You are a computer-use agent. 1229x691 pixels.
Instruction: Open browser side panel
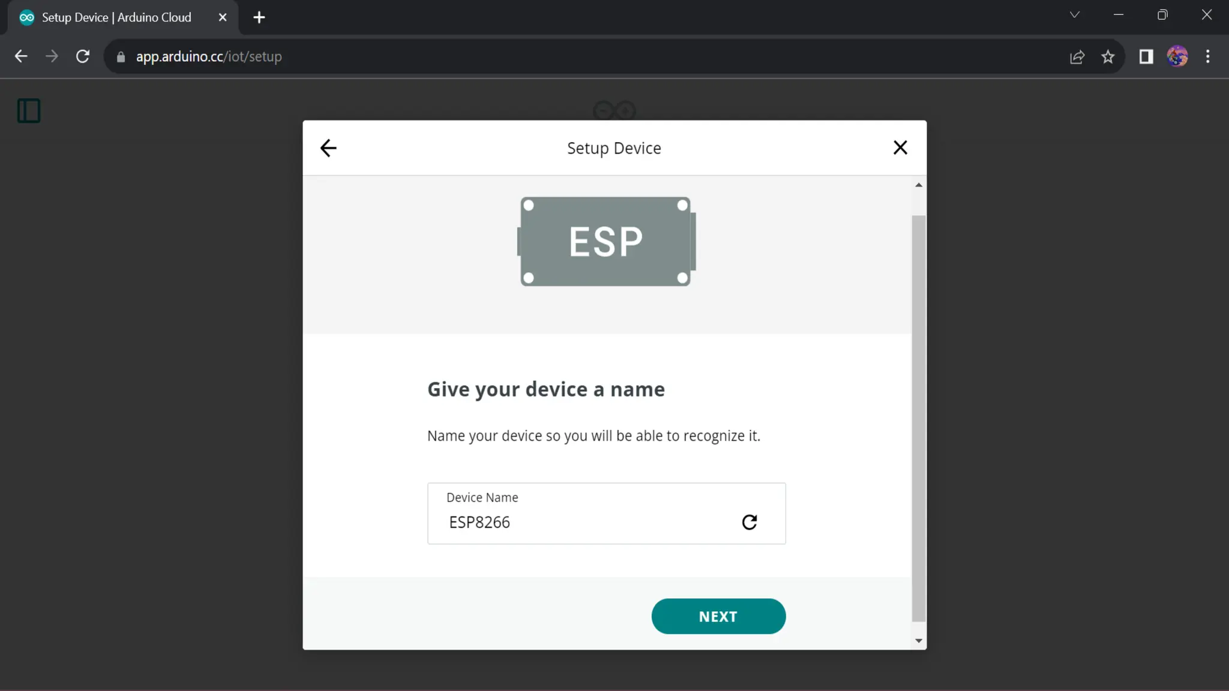click(x=1146, y=56)
